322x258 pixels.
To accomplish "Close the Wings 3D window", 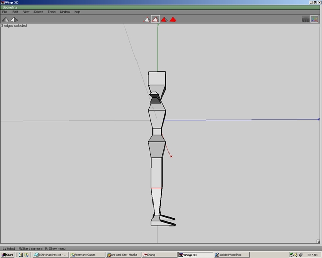I will (319, 2).
